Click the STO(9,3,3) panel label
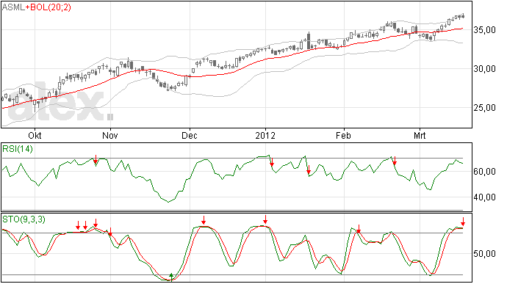This screenshot has height=284, width=507. click(x=24, y=219)
